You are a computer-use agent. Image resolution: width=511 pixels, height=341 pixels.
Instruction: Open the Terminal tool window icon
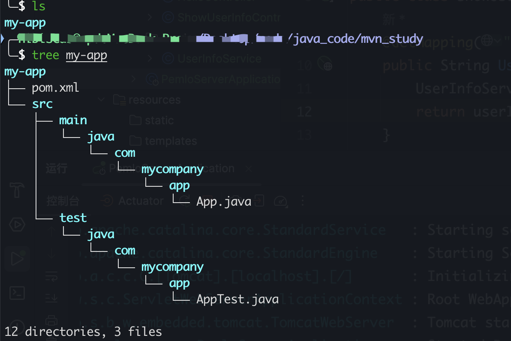[17, 293]
